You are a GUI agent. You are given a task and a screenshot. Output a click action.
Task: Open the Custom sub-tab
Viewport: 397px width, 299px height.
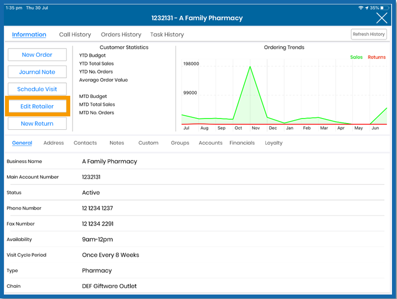click(x=148, y=143)
